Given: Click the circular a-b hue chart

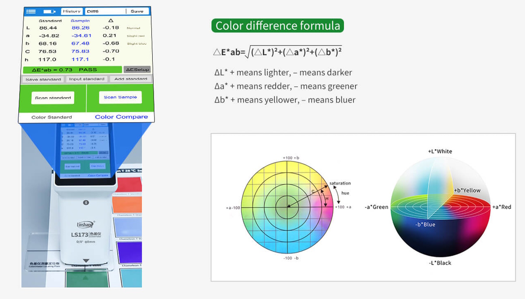Looking at the screenshot, I should click(x=287, y=207).
